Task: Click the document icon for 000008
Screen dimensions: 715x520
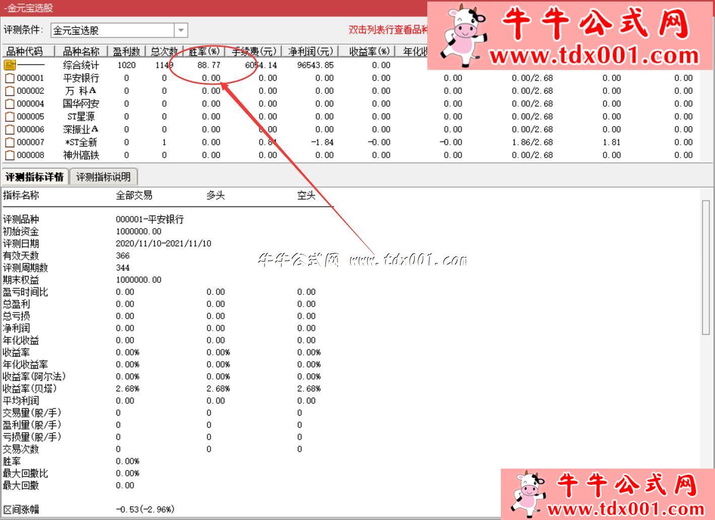Action: (x=10, y=155)
